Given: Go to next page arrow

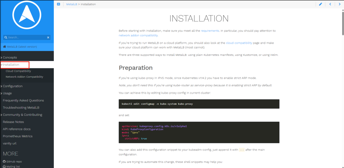Looking at the screenshot, I should 340,4.
